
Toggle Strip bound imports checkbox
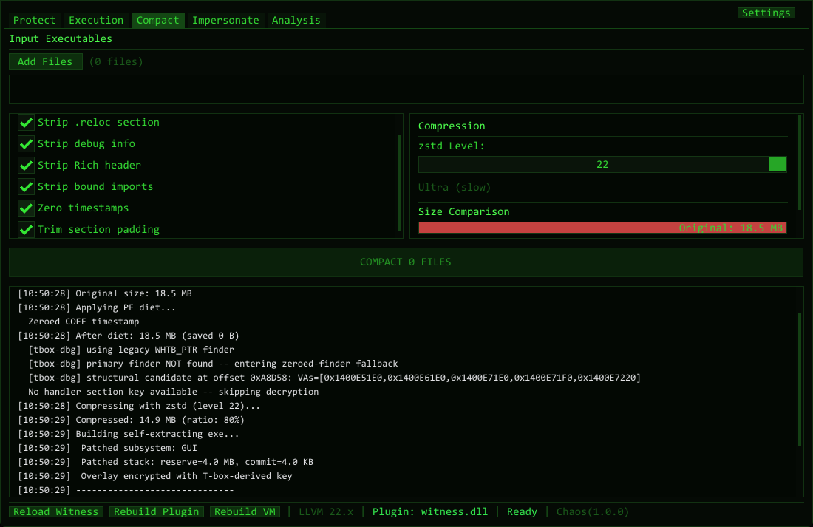tap(27, 187)
